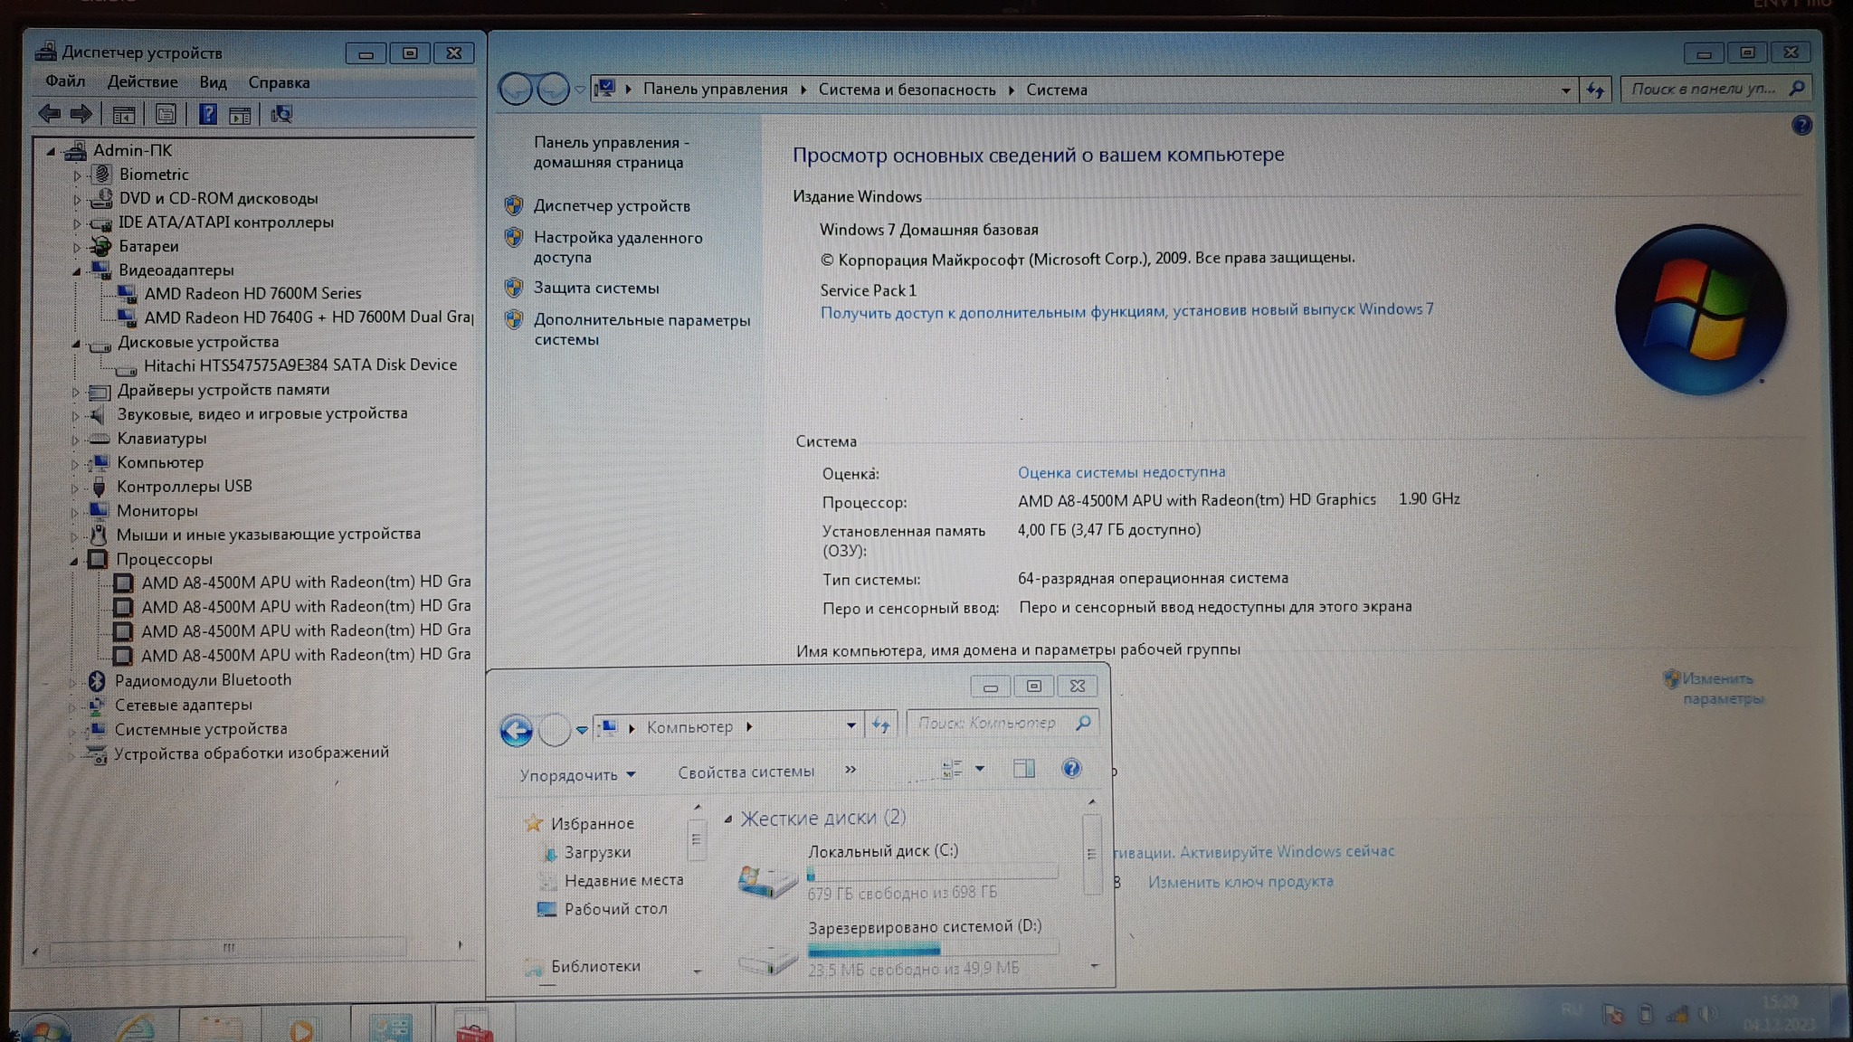Expand the Клавиатуры device category
The image size is (1853, 1042).
click(76, 440)
